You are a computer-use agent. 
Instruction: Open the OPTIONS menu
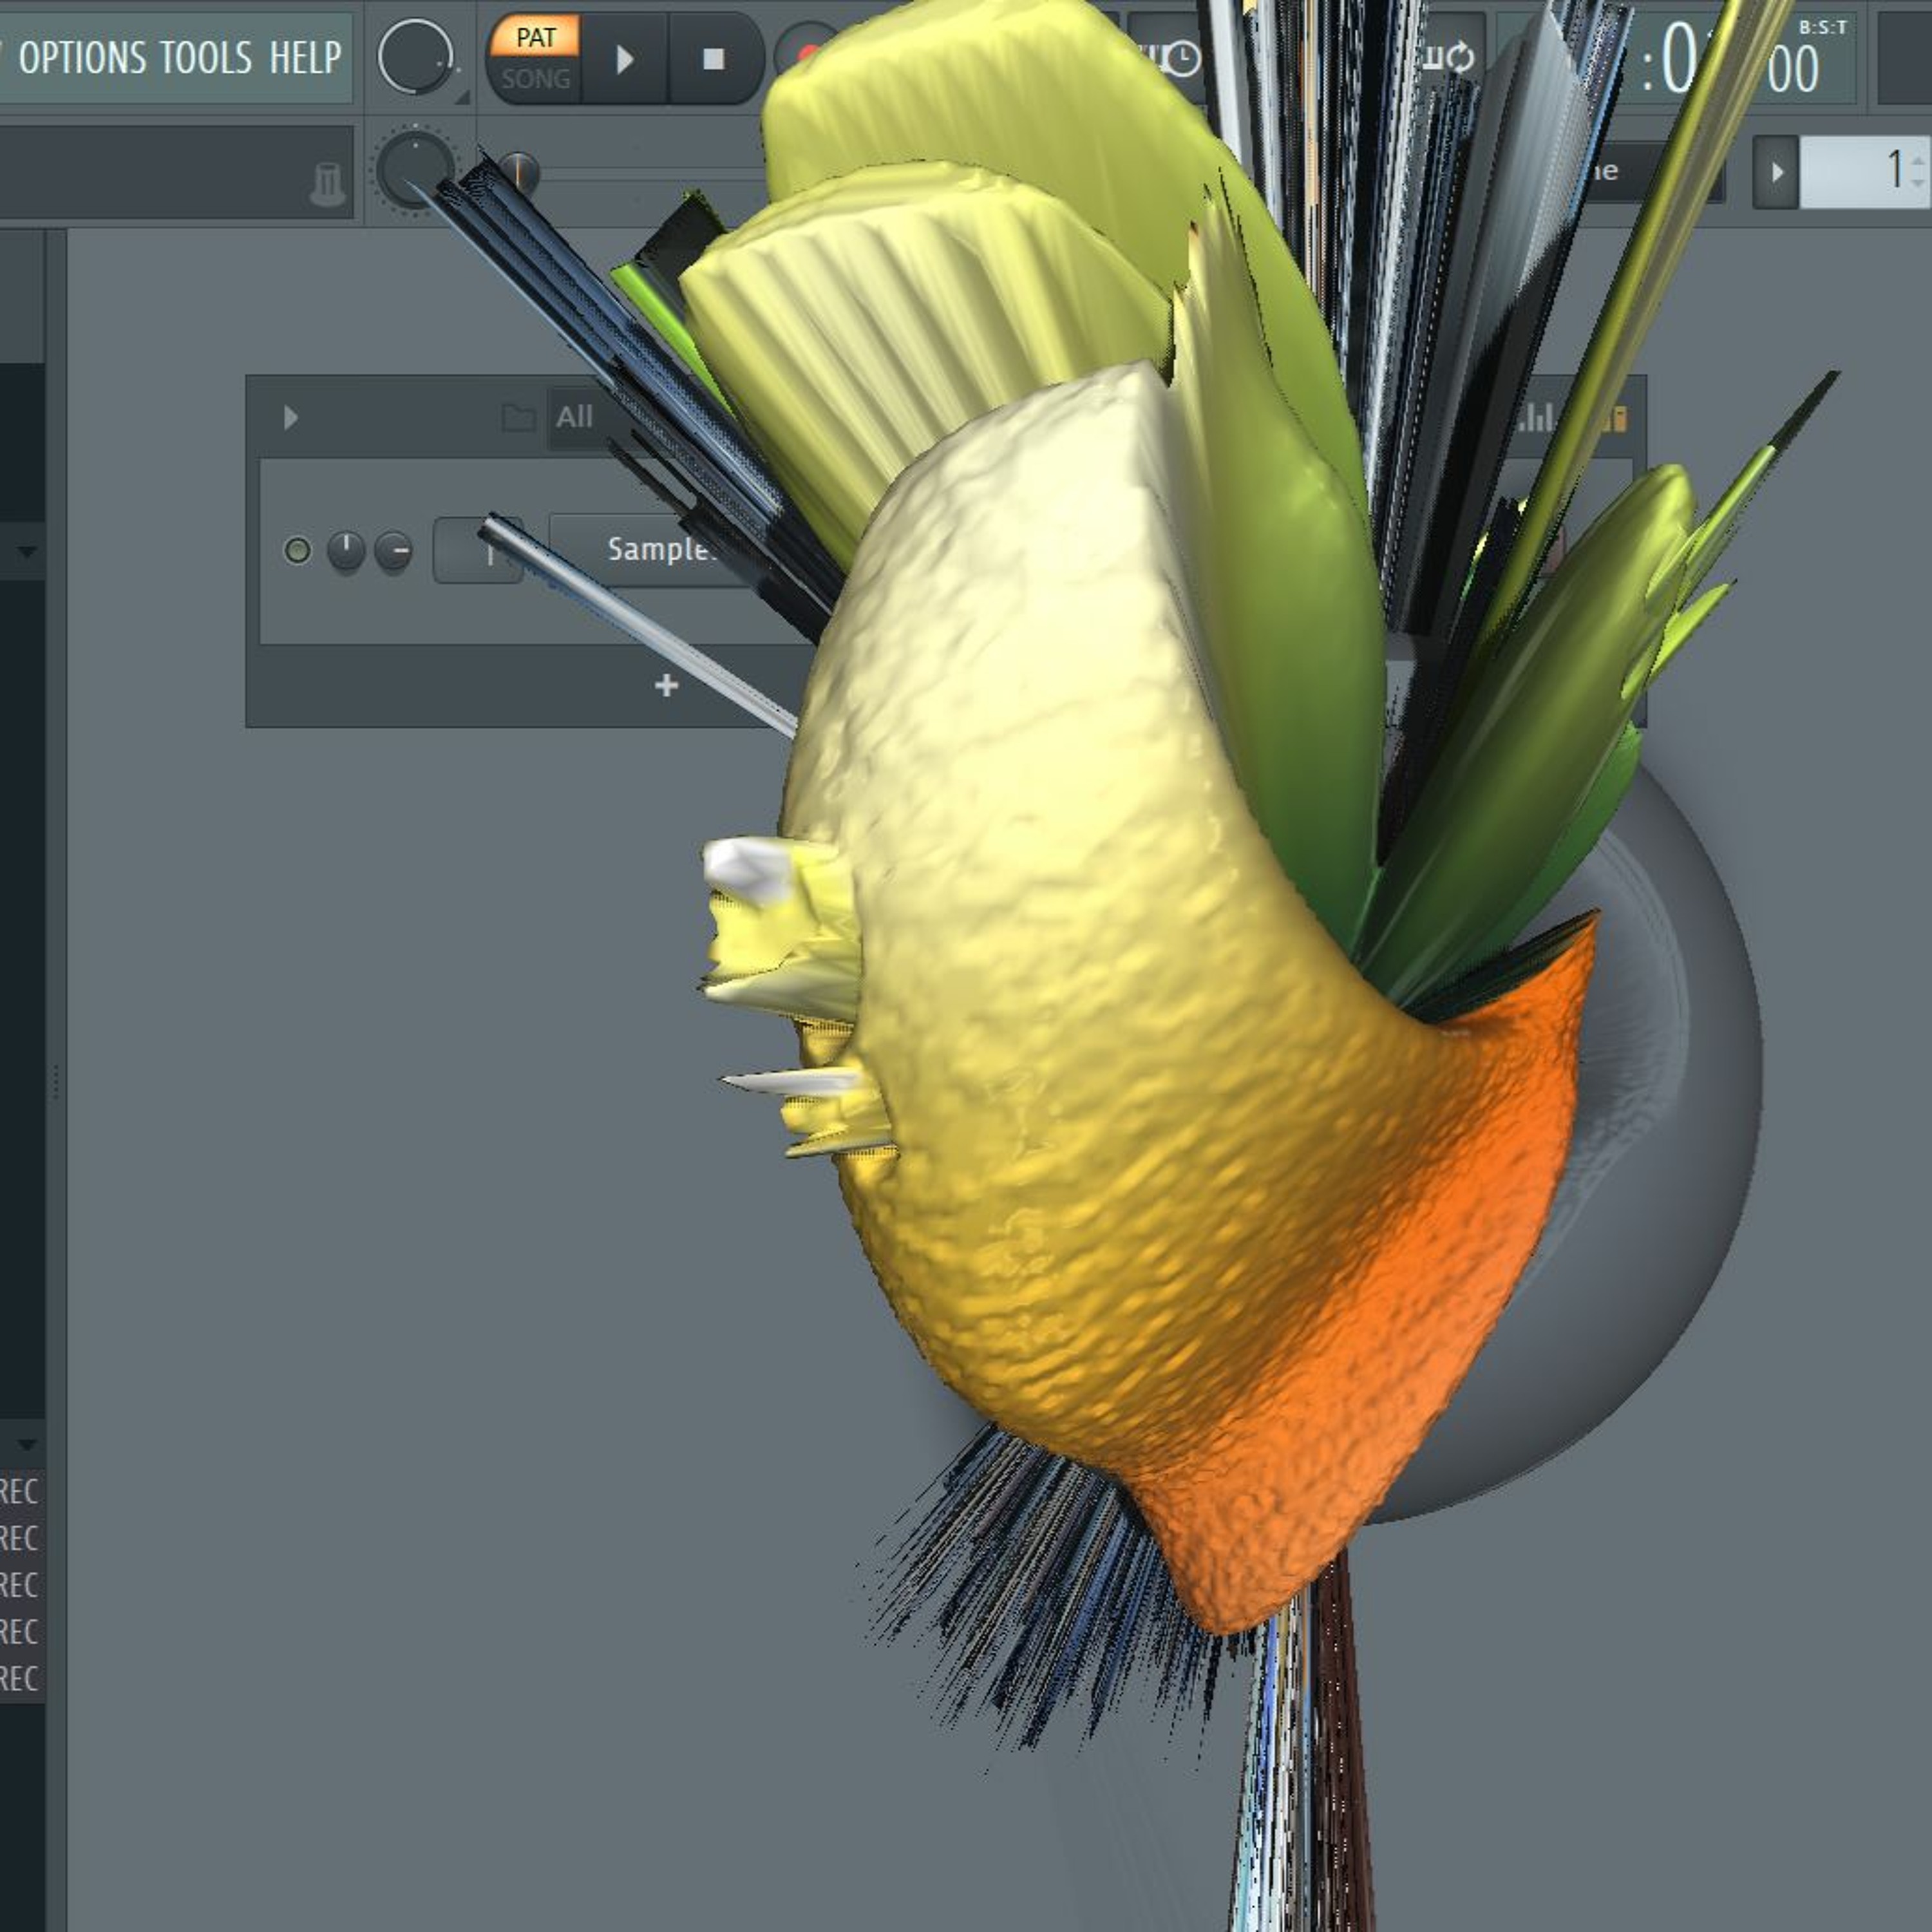[x=83, y=58]
